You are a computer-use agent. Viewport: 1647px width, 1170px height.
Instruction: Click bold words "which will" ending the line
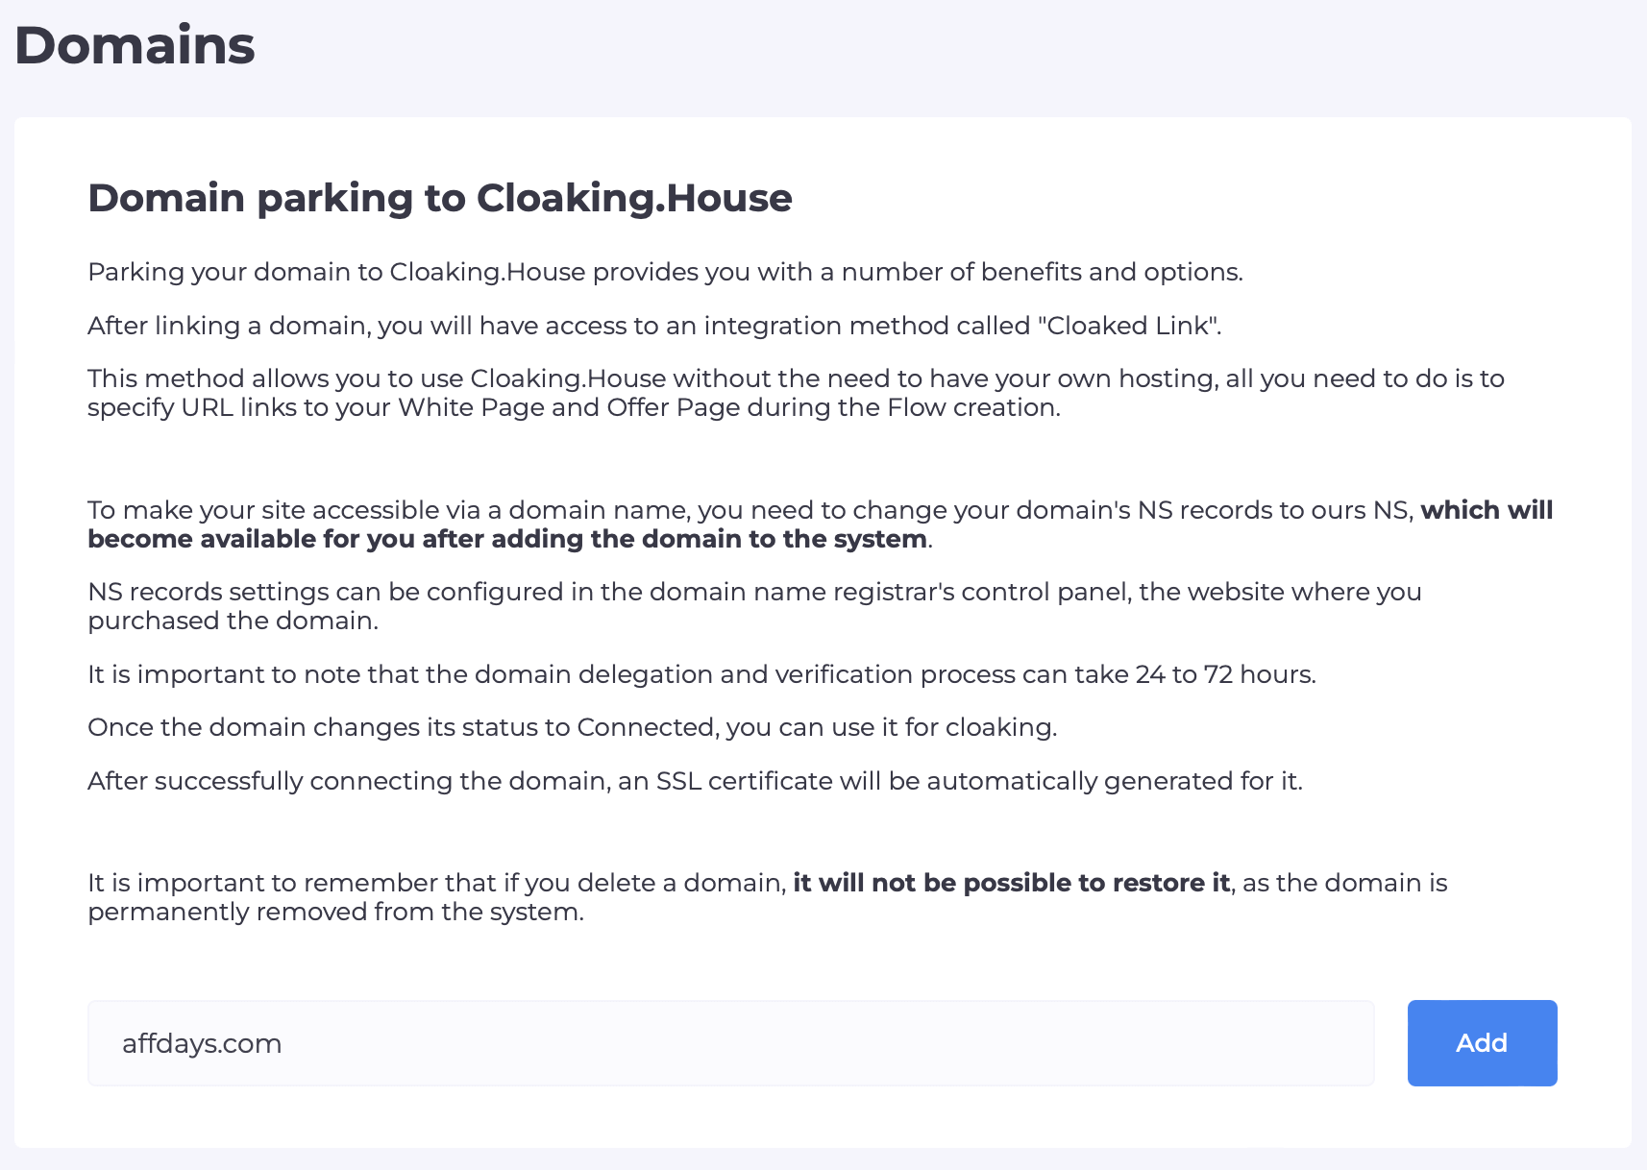coord(1486,510)
